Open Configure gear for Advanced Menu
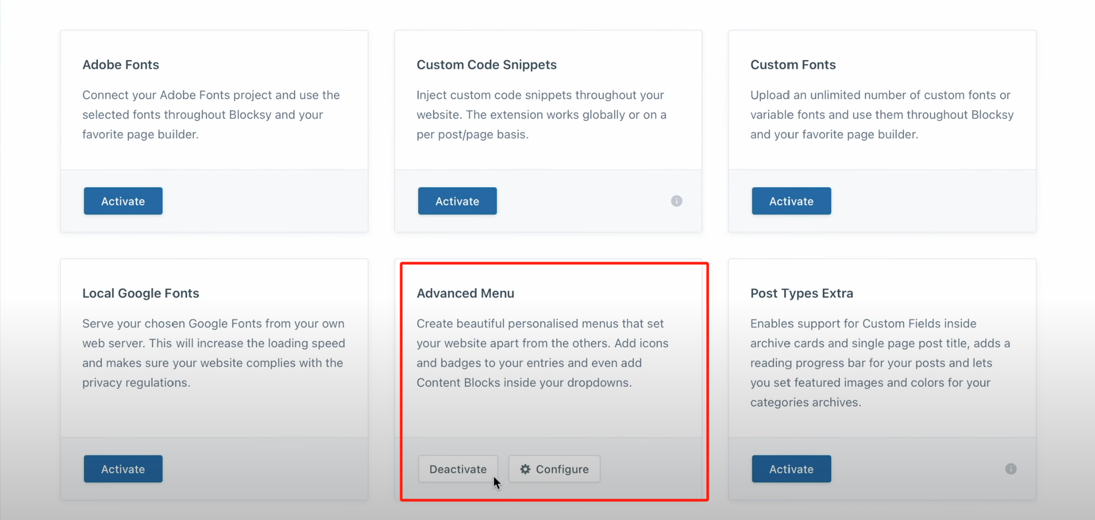This screenshot has width=1095, height=520. pos(554,469)
